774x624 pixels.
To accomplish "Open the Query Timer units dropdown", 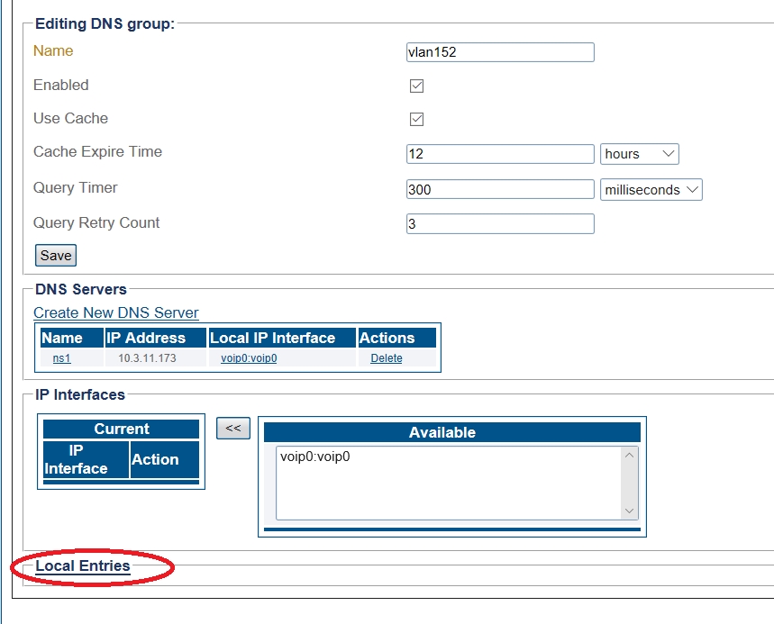I will click(x=651, y=190).
